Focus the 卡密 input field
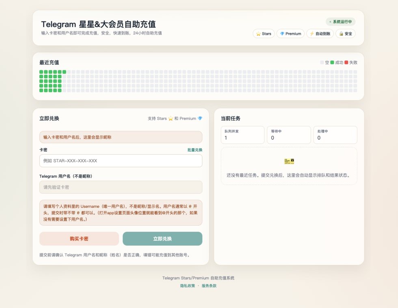The image size is (398, 308). pos(121,161)
